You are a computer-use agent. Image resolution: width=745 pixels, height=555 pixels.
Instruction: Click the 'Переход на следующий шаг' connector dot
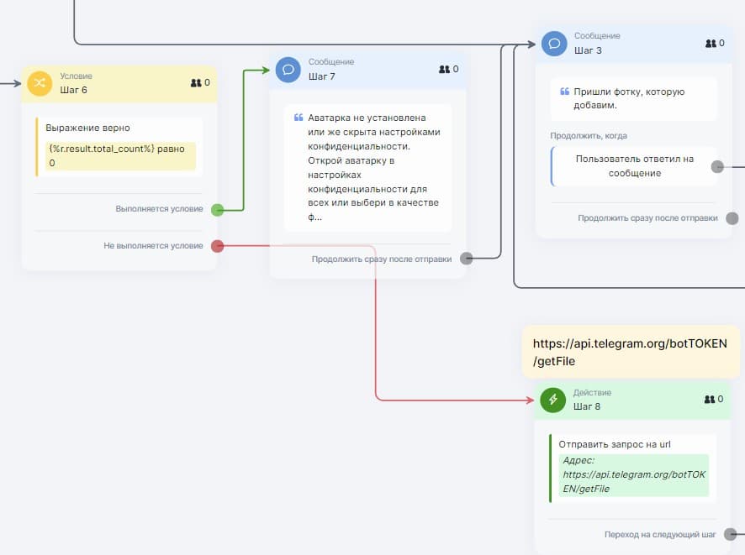click(731, 534)
